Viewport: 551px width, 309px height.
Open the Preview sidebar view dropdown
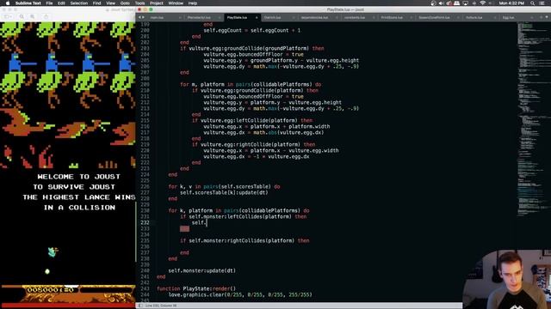tap(8, 16)
